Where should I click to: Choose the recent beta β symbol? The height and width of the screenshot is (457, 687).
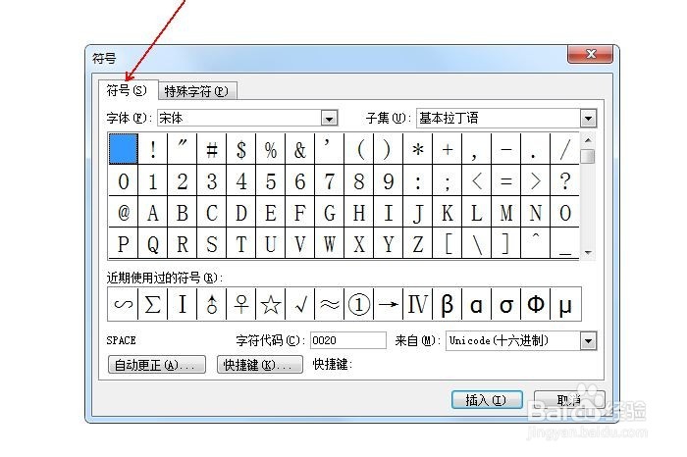(x=447, y=304)
